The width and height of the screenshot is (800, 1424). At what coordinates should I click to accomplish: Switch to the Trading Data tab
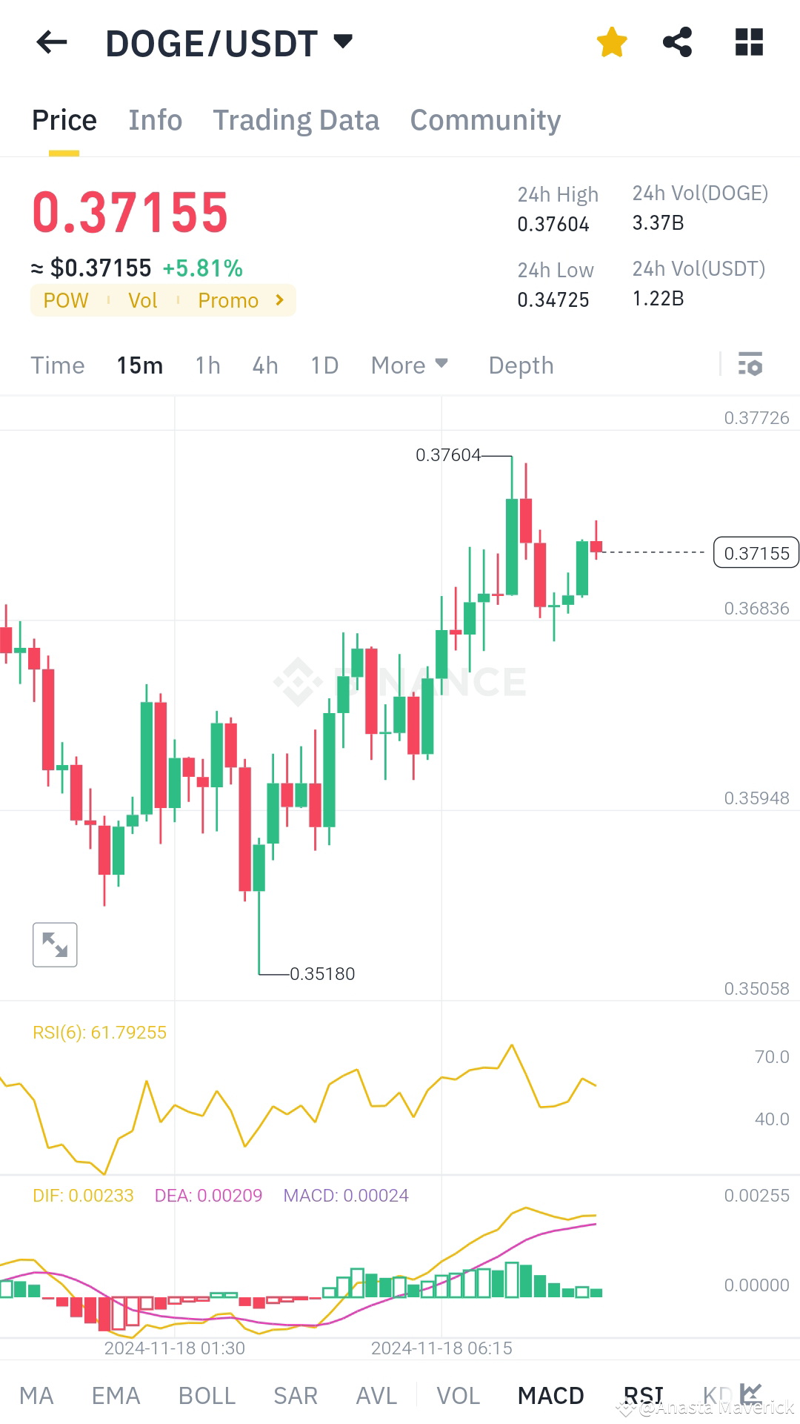pos(296,119)
